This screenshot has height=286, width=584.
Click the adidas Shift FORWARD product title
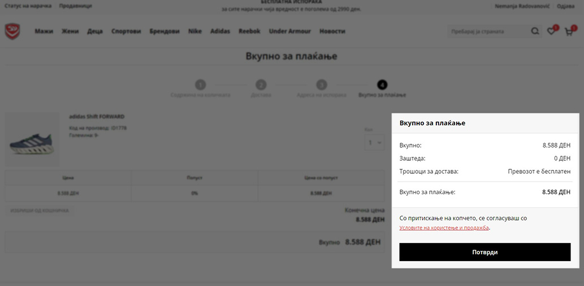click(97, 117)
